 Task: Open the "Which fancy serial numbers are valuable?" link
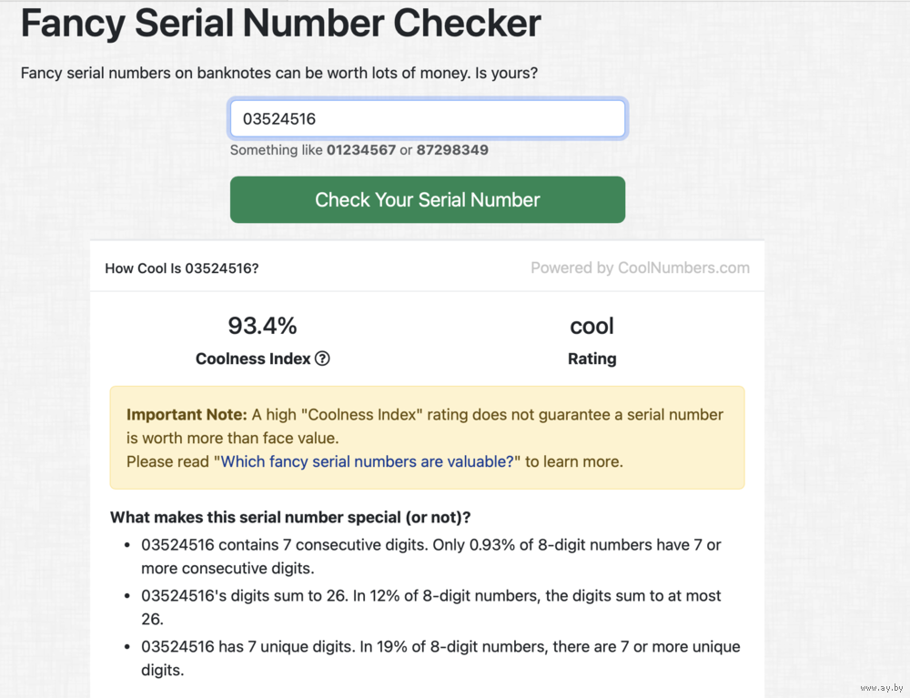368,461
